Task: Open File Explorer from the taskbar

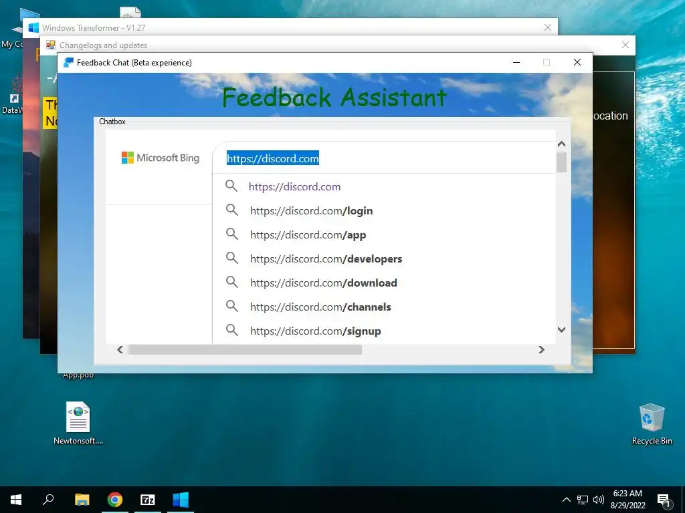Action: 82,500
